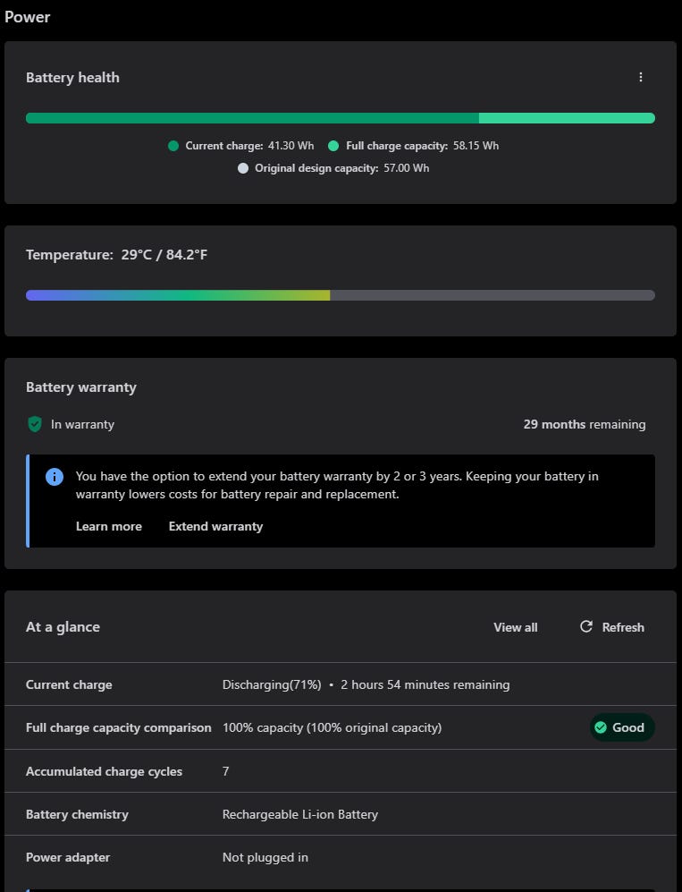Screen dimensions: 682x892
Task: Open the Learn more warranty link
Action: 109,526
